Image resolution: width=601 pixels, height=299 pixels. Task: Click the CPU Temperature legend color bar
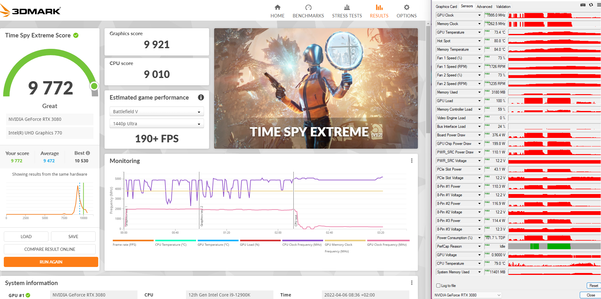[176, 240]
